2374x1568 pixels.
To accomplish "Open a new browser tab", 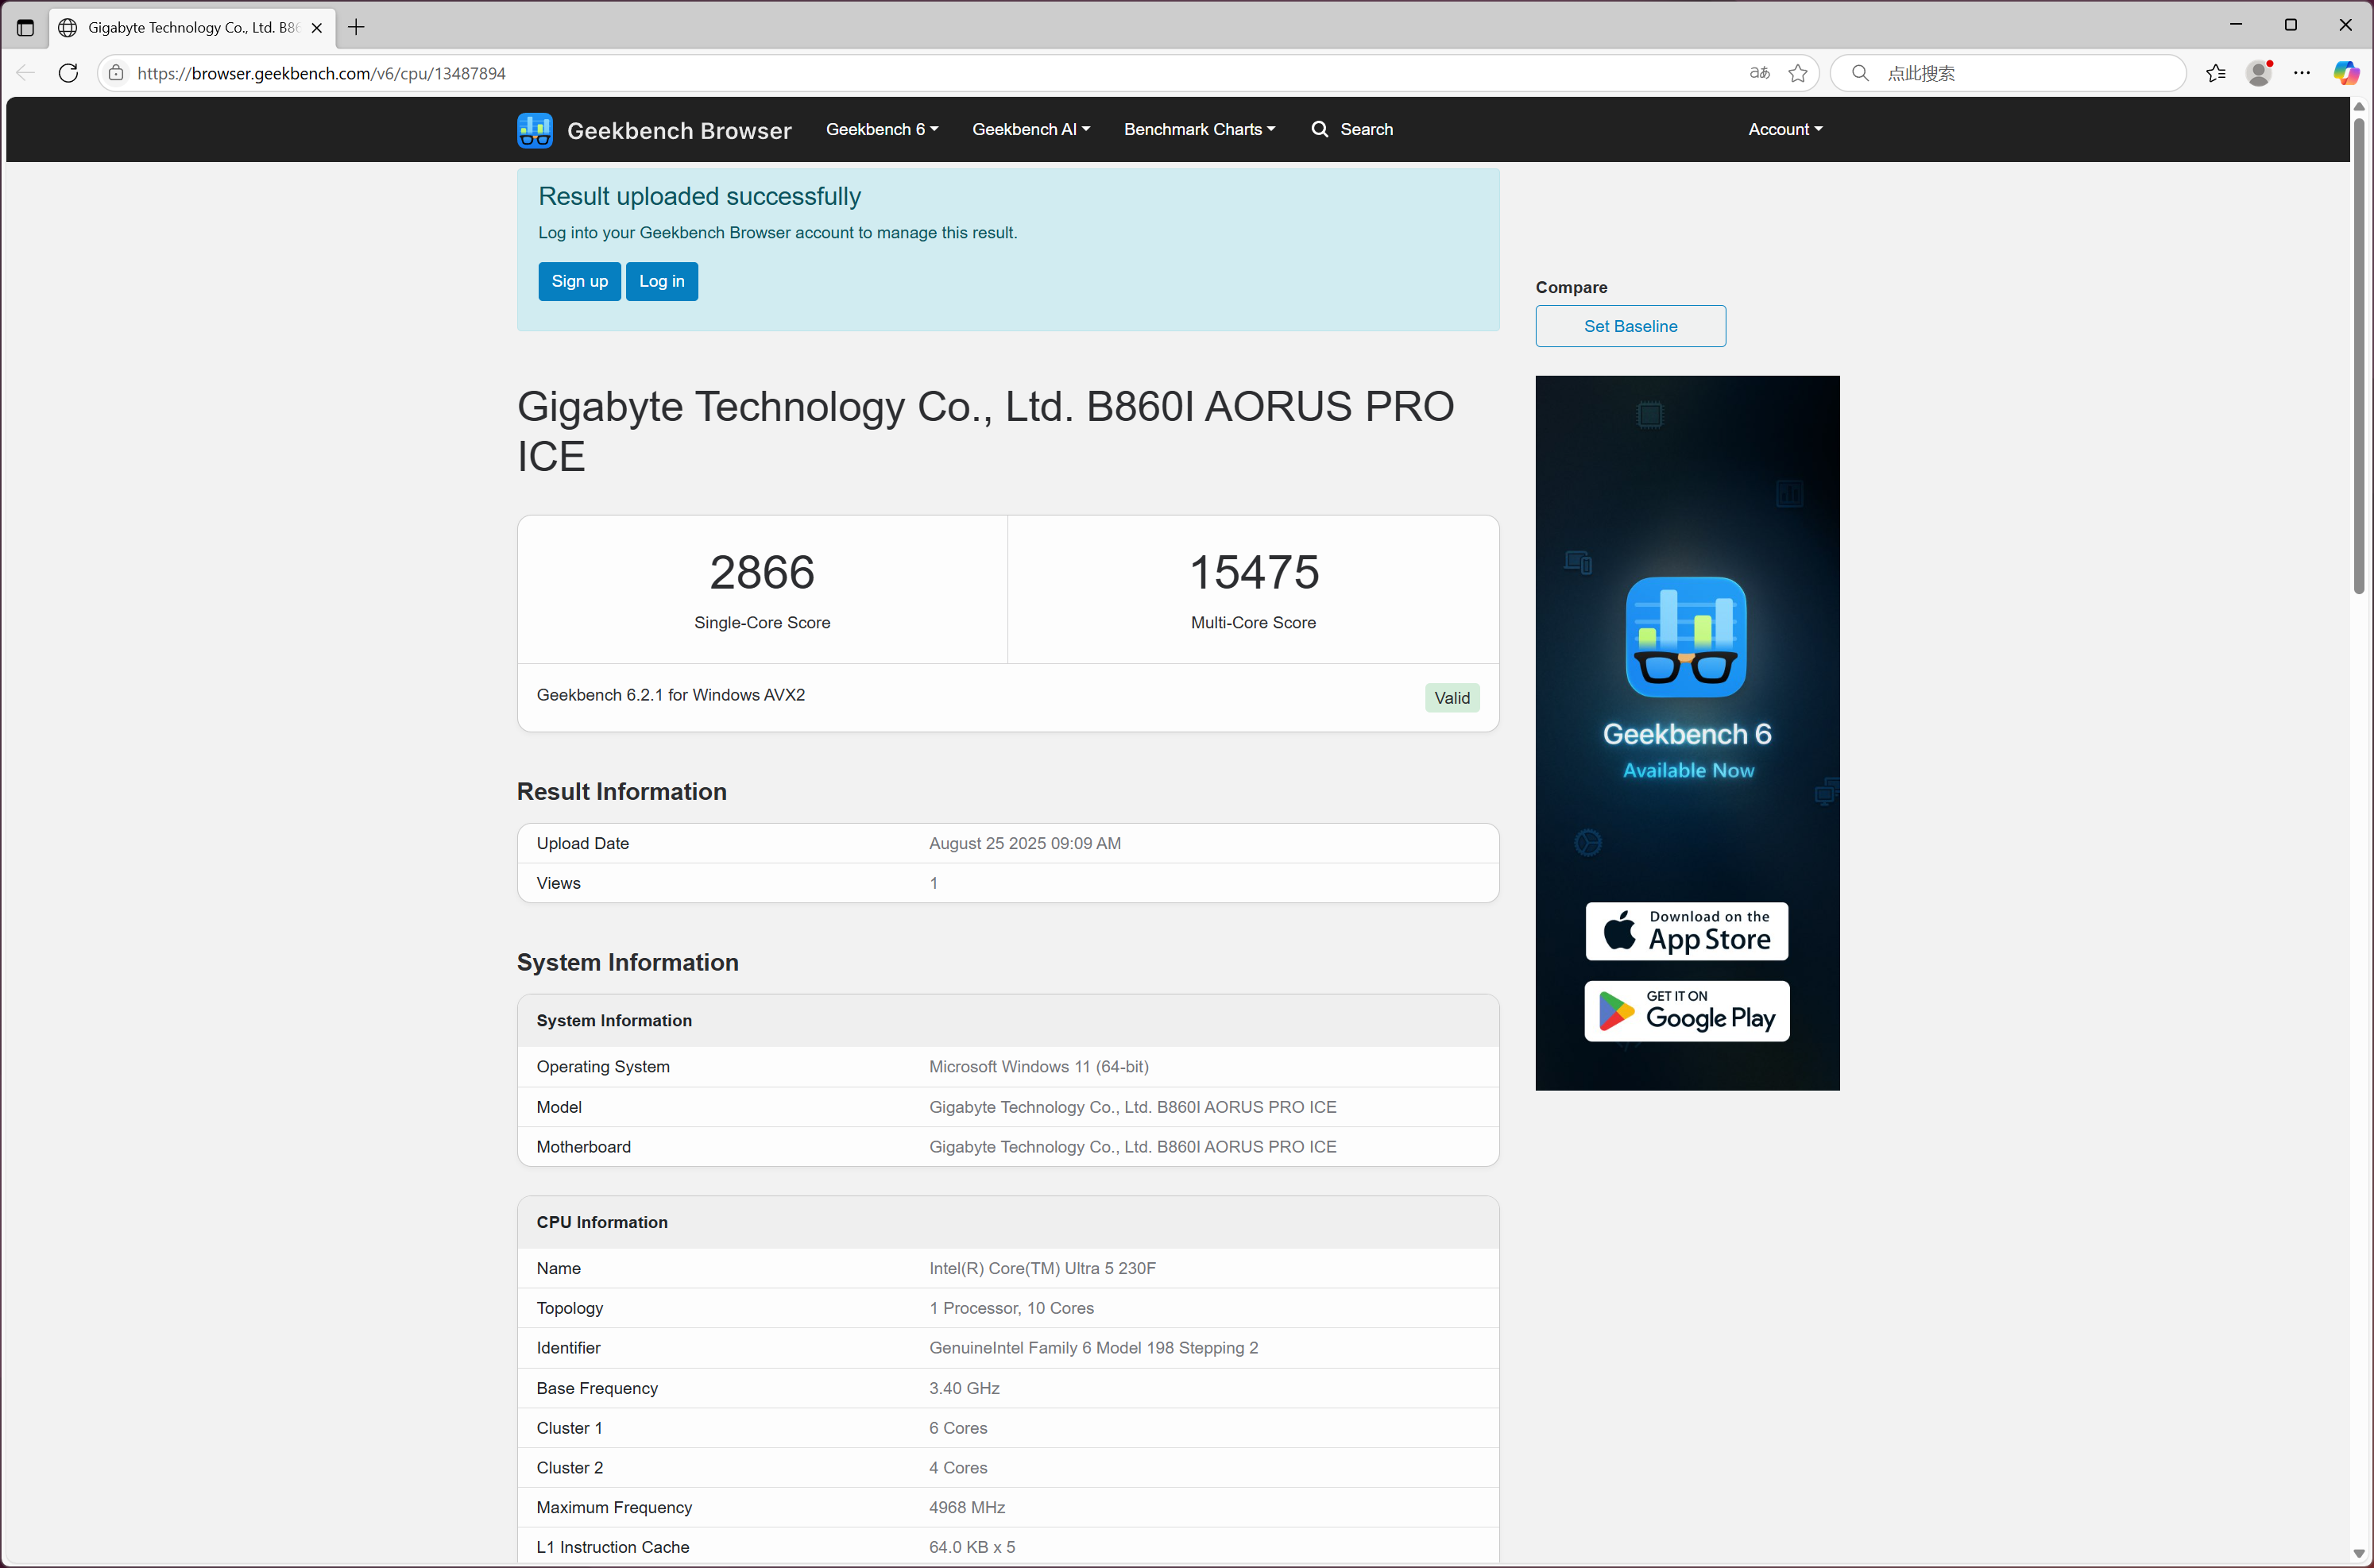I will (356, 27).
